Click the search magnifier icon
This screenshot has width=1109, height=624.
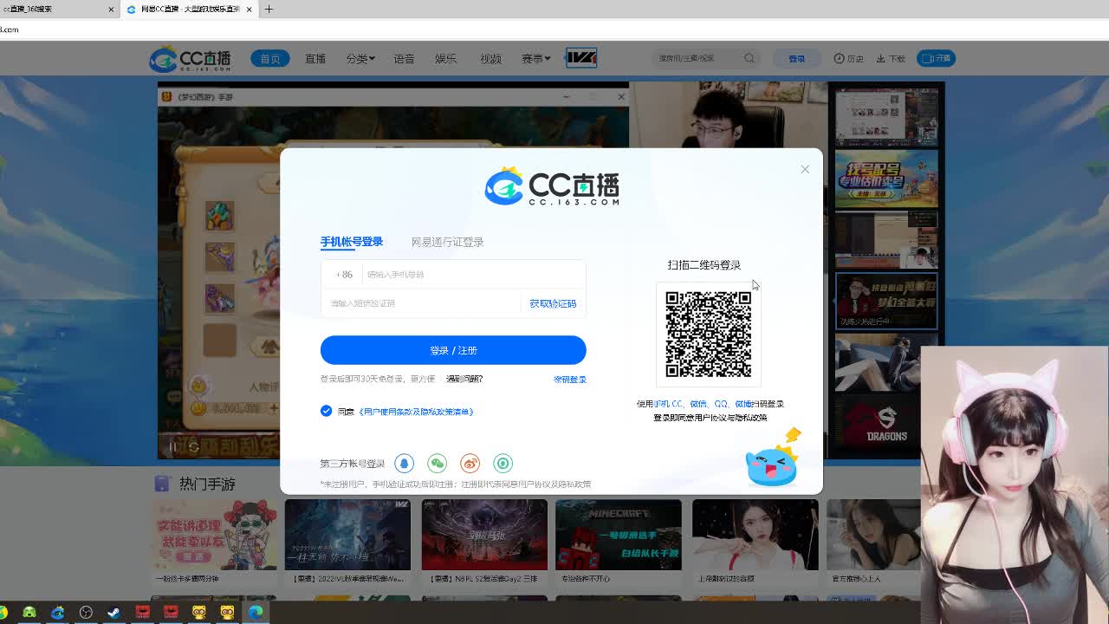[749, 59]
